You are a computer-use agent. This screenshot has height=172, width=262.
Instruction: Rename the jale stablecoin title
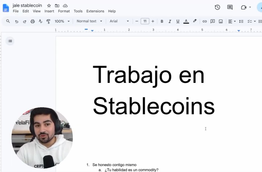tap(27, 6)
